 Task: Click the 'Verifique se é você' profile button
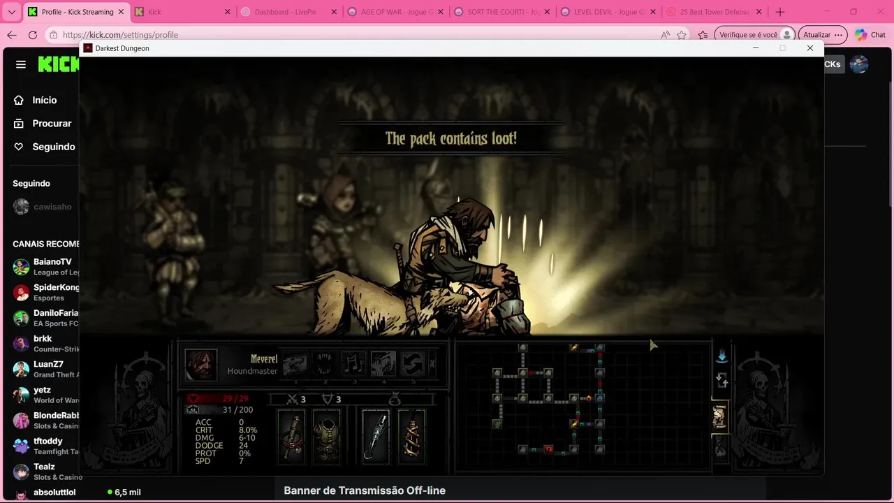point(754,35)
